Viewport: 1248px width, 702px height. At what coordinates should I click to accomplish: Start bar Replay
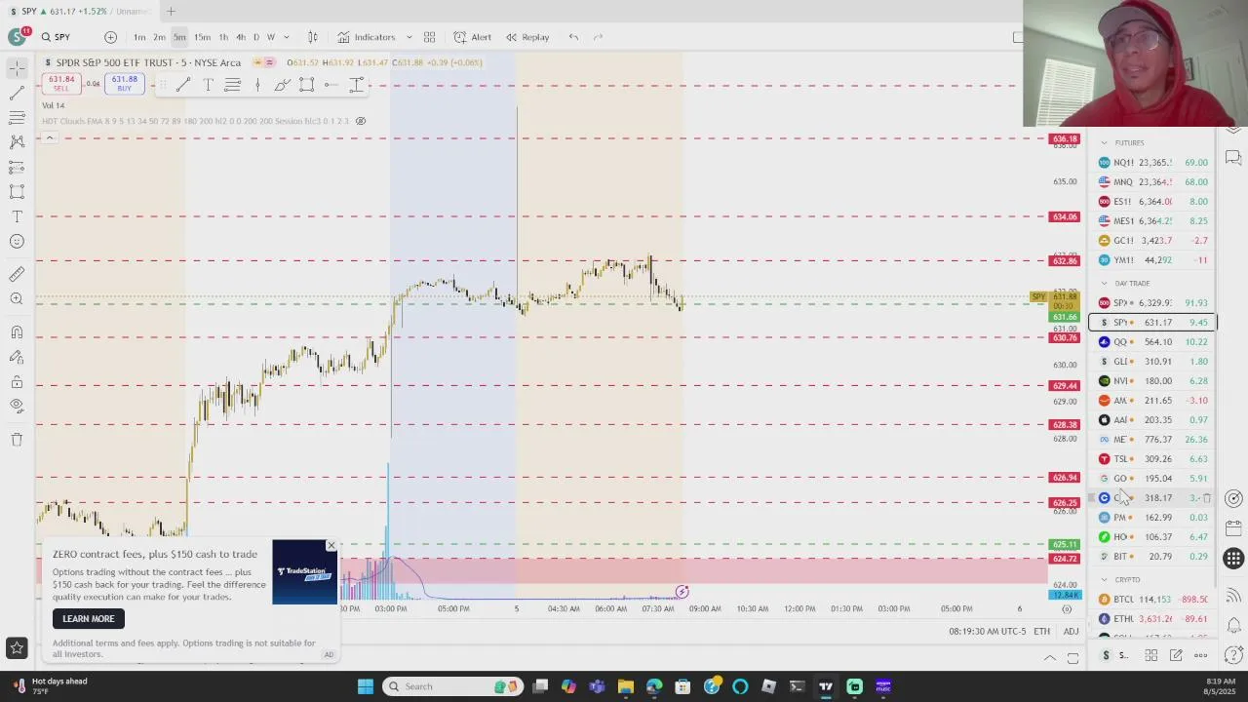point(527,37)
